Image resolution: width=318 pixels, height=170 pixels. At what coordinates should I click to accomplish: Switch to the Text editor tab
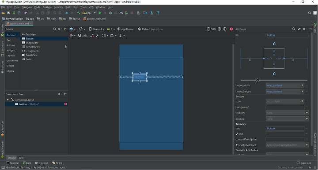[x=21, y=158]
